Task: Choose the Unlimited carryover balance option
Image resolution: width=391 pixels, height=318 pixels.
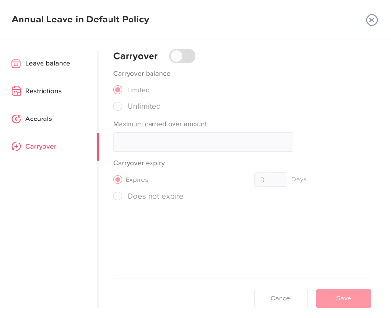Action: pos(118,106)
